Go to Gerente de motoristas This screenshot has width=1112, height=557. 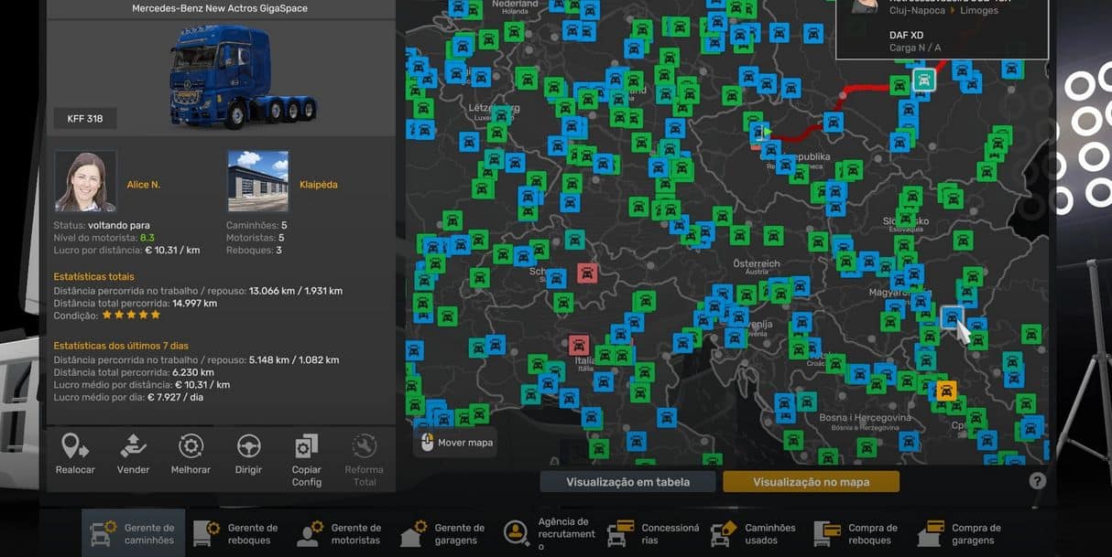(x=340, y=534)
